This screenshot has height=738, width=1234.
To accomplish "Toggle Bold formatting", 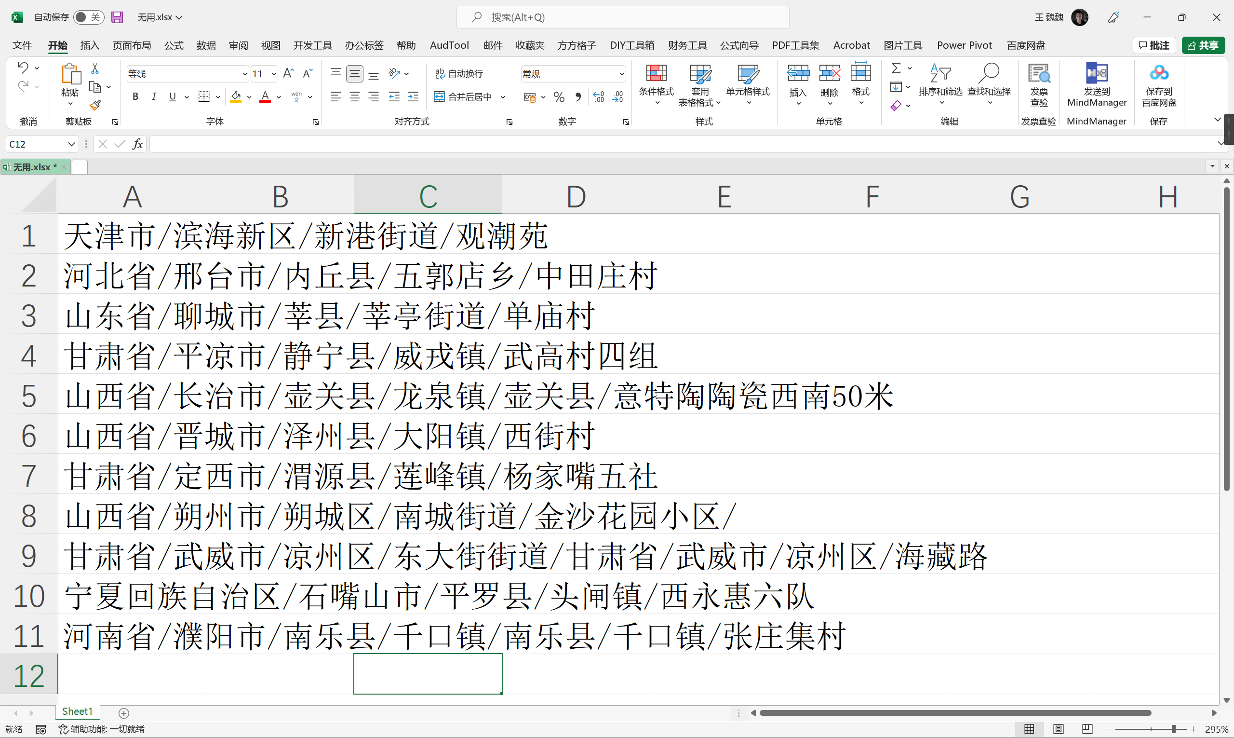I will tap(135, 97).
